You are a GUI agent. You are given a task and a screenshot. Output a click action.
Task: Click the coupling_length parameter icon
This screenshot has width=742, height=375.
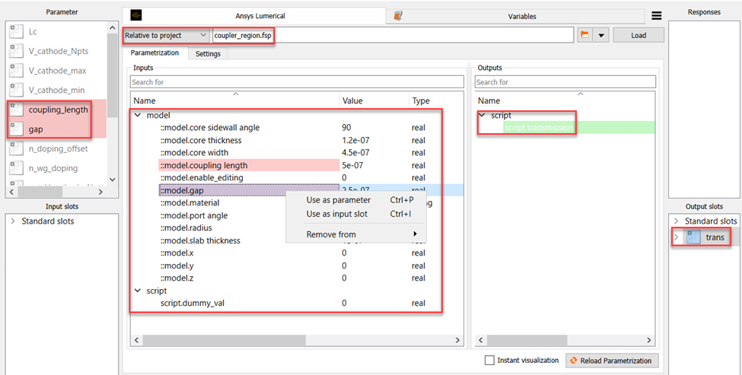tap(16, 110)
